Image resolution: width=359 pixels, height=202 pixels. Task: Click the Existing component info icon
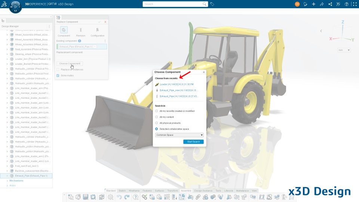[x=79, y=41]
